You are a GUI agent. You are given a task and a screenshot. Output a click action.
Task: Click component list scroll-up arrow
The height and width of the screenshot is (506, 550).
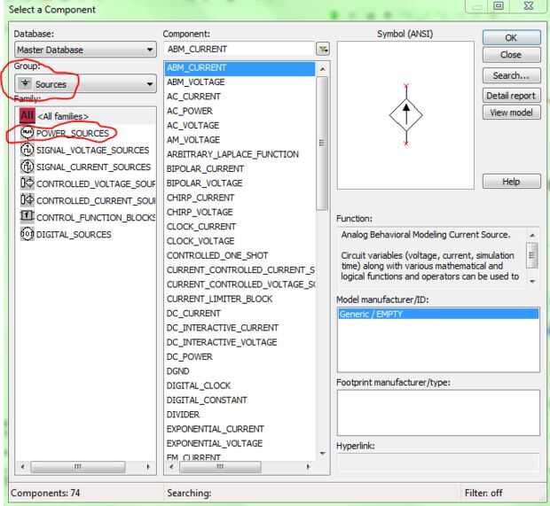322,69
